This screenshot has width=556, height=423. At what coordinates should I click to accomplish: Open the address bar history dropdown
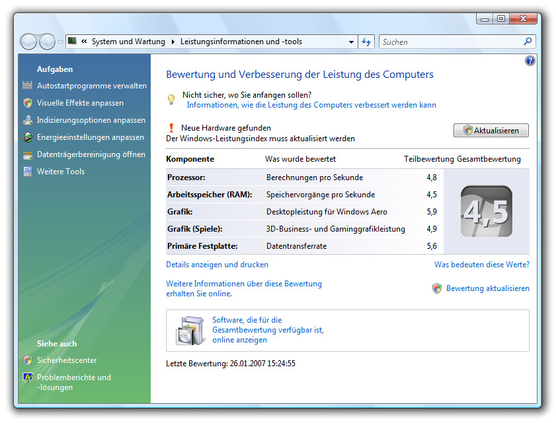click(x=352, y=42)
